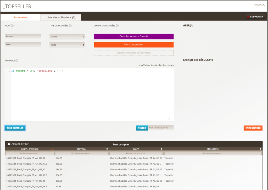Switch to Liste des utilisations tab

click(x=61, y=18)
